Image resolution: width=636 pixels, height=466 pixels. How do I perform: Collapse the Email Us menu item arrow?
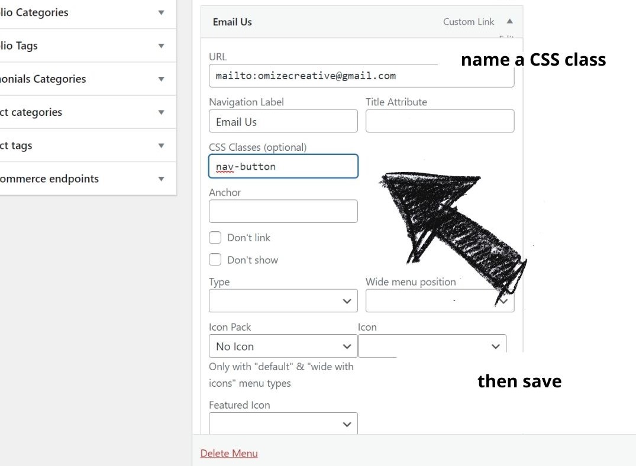point(509,22)
